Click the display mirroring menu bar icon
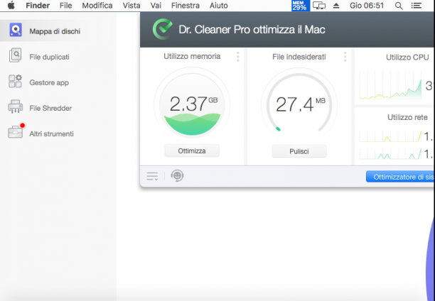The image size is (435, 301). [319, 6]
